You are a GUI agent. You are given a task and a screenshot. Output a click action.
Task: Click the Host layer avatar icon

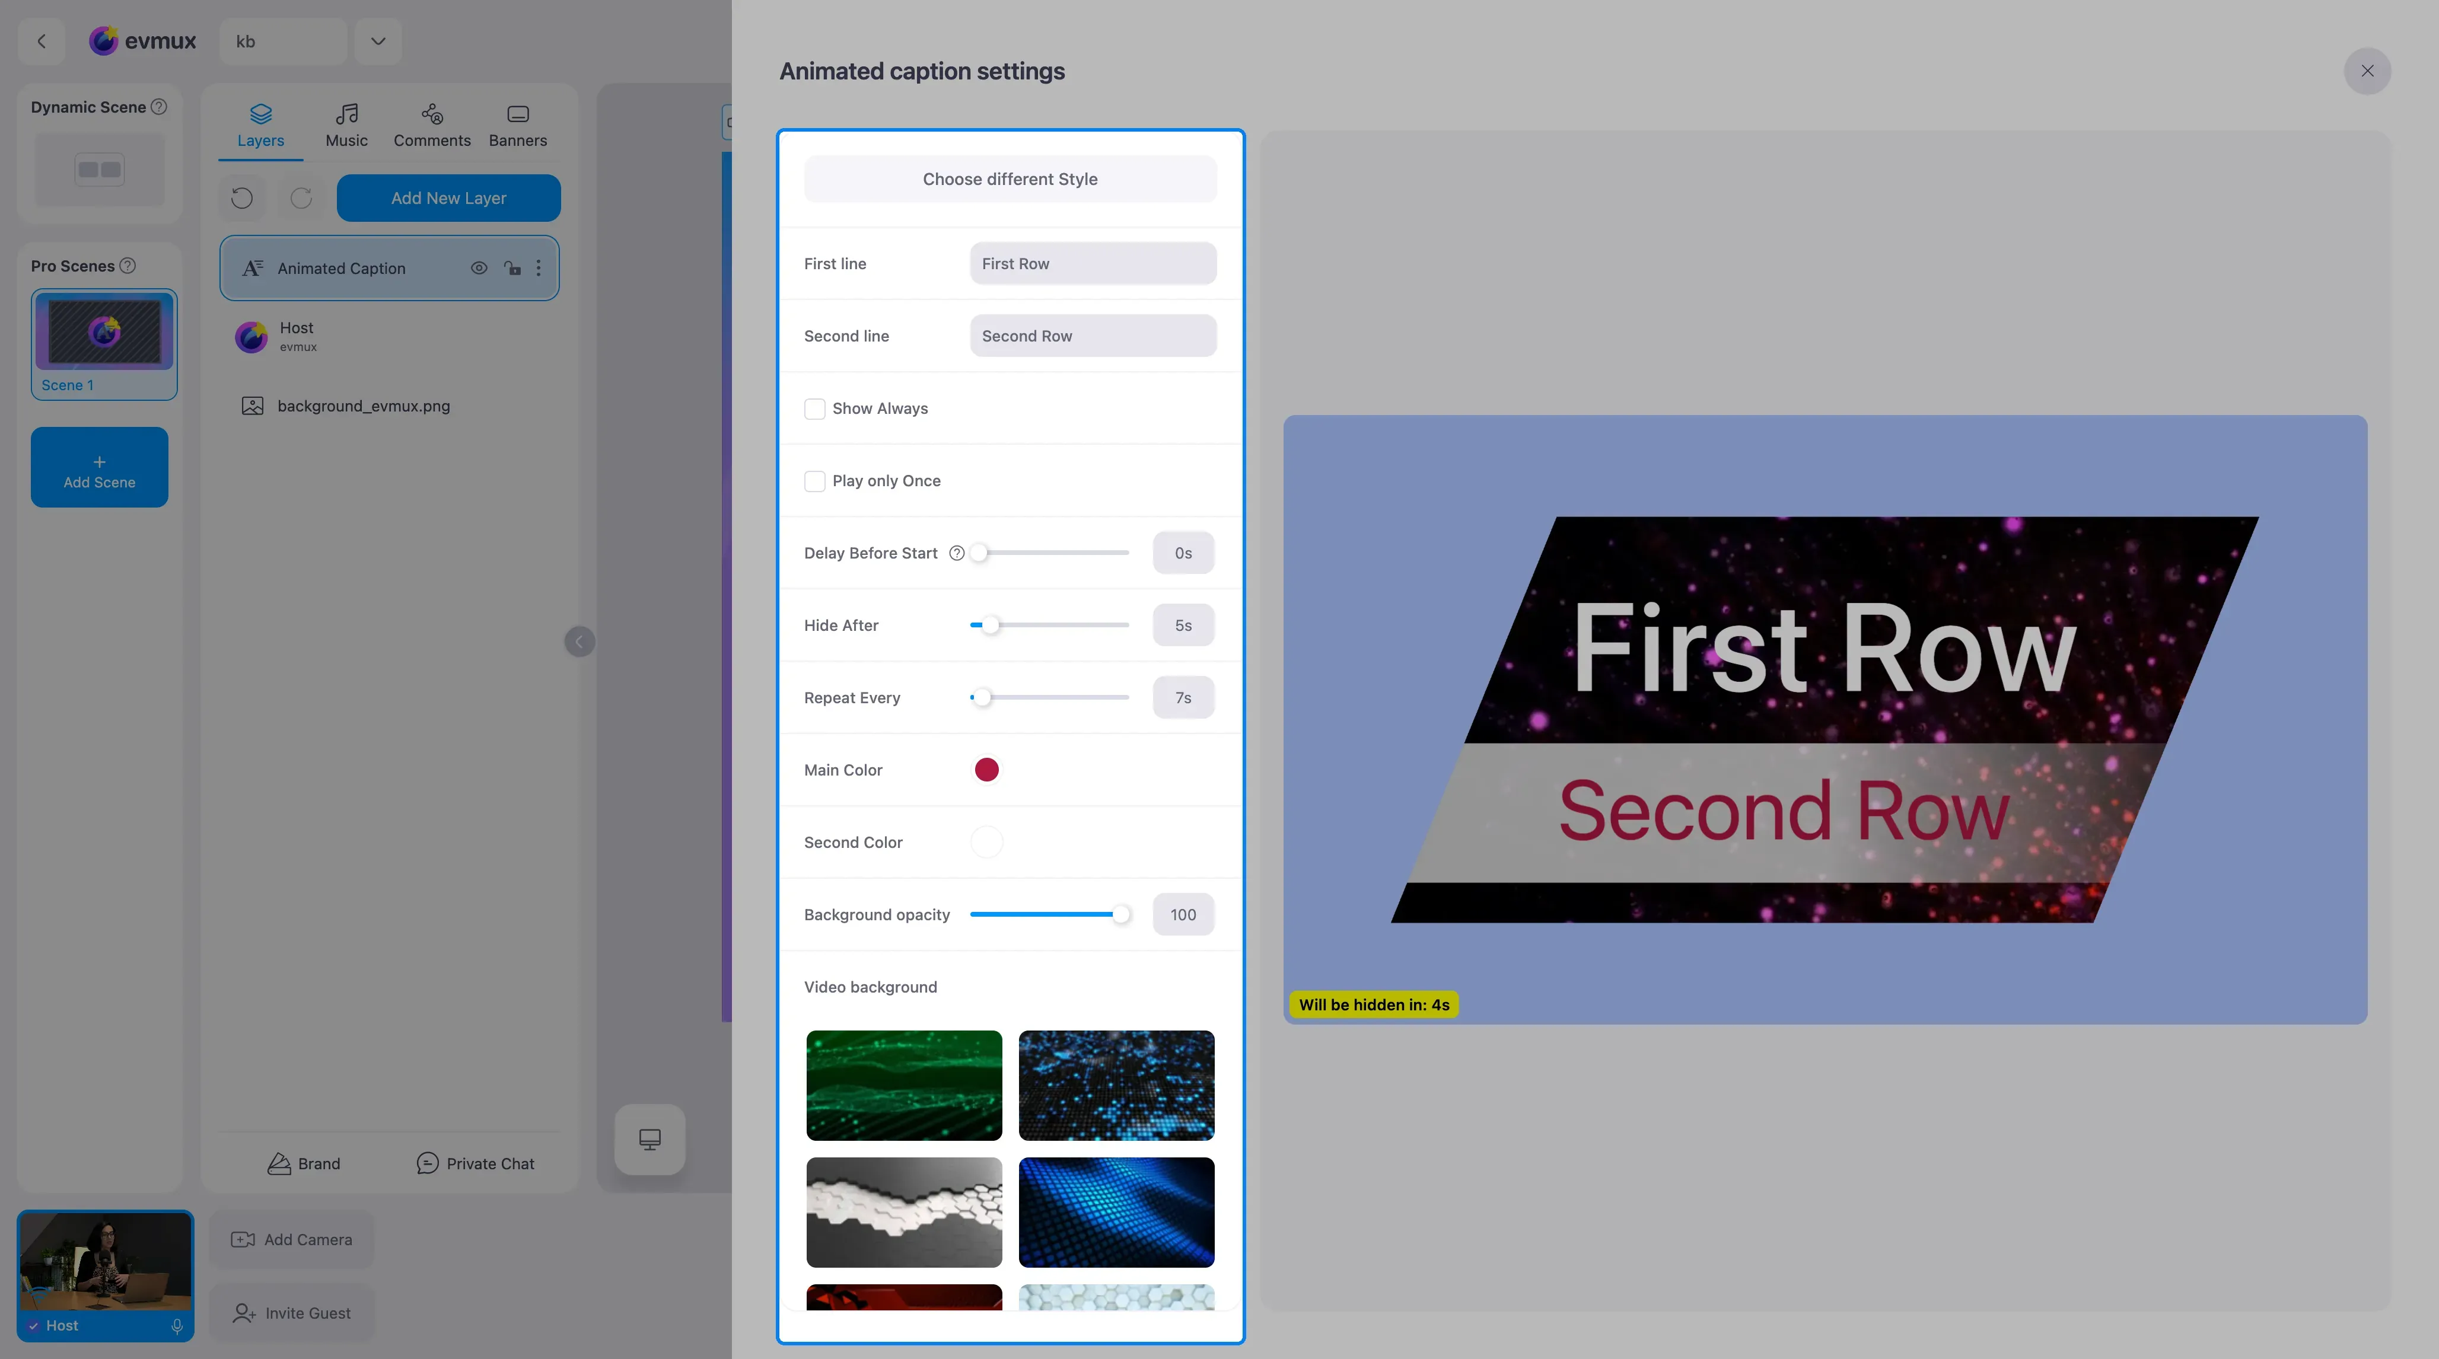(251, 337)
